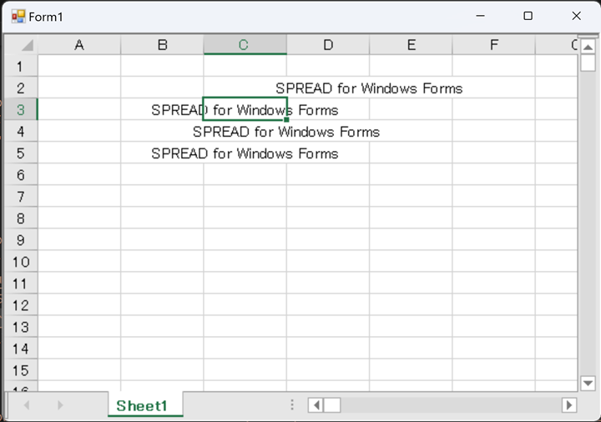601x422 pixels.
Task: Click the previous sheet tab navigation arrow
Action: click(x=27, y=405)
